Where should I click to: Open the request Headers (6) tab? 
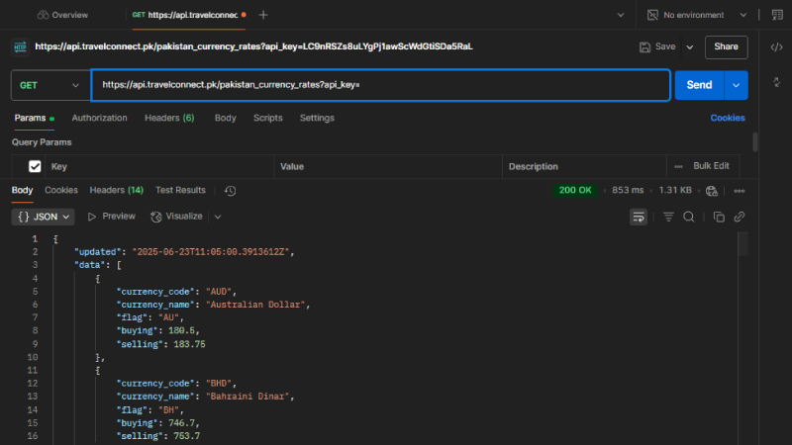coord(169,118)
